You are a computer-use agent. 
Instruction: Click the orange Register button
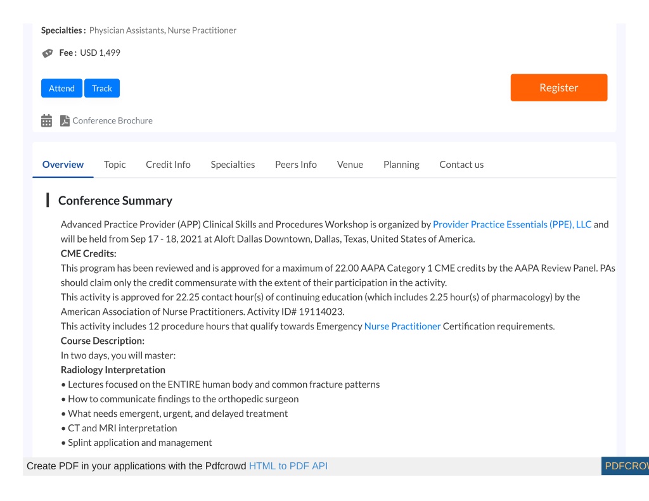[x=559, y=87]
